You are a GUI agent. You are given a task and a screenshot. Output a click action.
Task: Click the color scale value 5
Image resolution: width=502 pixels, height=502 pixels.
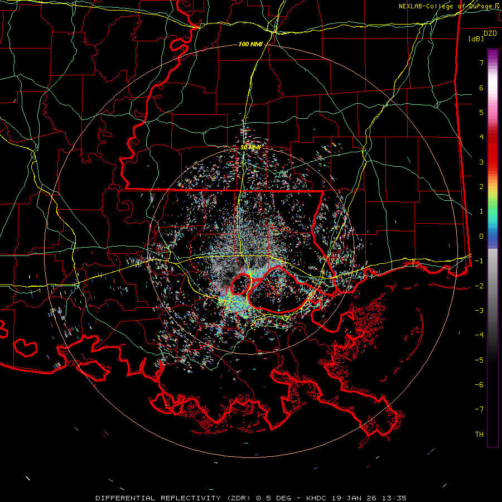click(481, 112)
